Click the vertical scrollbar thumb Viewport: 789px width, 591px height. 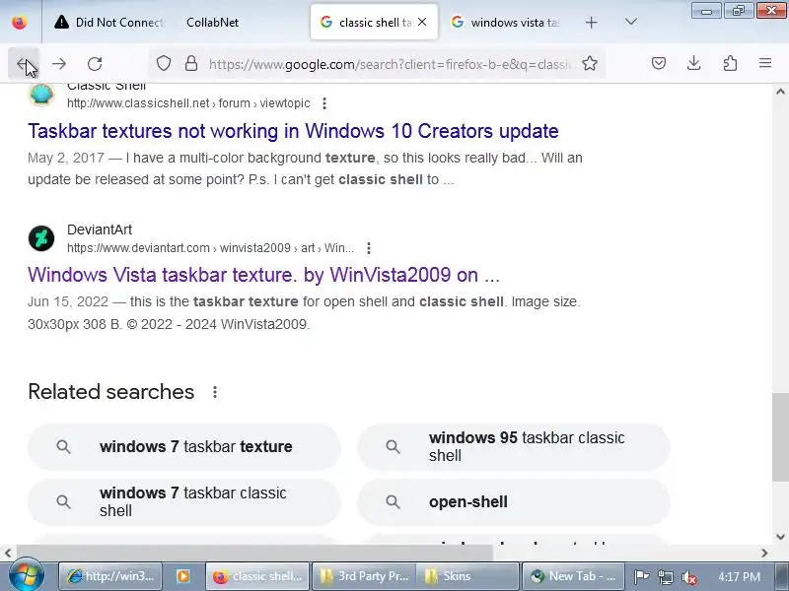(x=780, y=437)
